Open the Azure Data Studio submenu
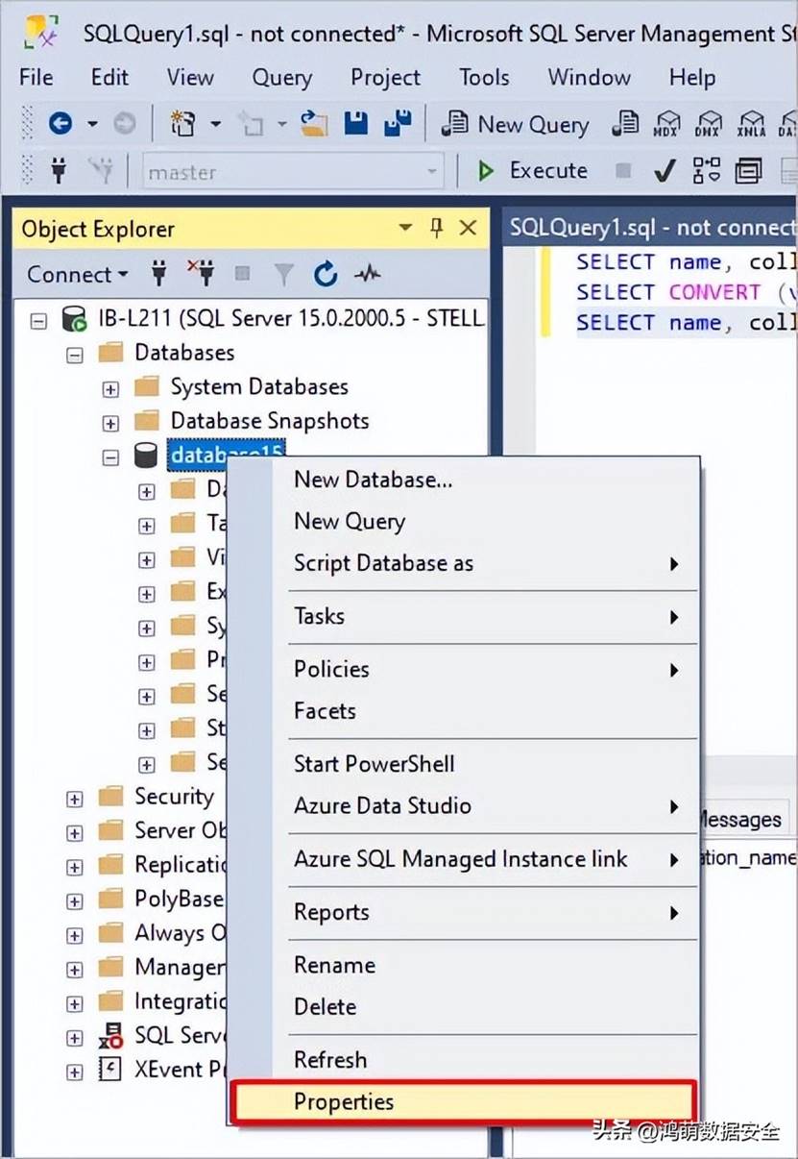Image resolution: width=798 pixels, height=1159 pixels. pos(464,805)
